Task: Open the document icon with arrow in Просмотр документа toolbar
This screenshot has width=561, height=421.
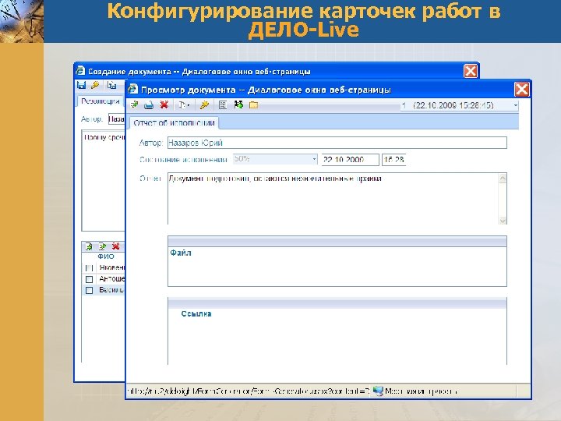Action: pyautogui.click(x=184, y=105)
